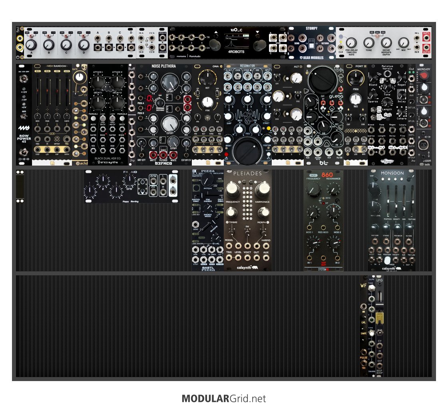Flip the first LOOP switch on ASR EG
Screen dimensions: 448x407
pyautogui.click(x=103, y=118)
